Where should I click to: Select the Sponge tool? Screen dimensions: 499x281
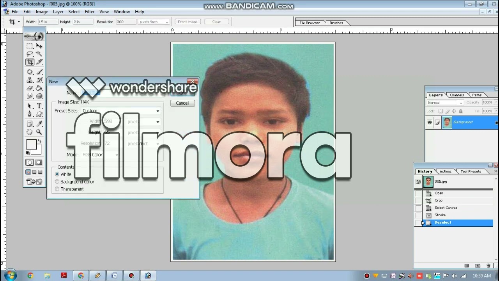39,96
